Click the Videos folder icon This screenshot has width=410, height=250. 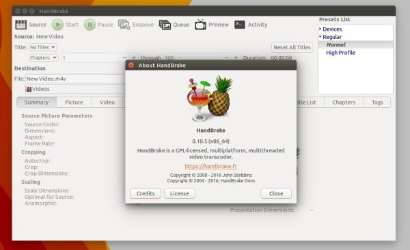click(28, 89)
